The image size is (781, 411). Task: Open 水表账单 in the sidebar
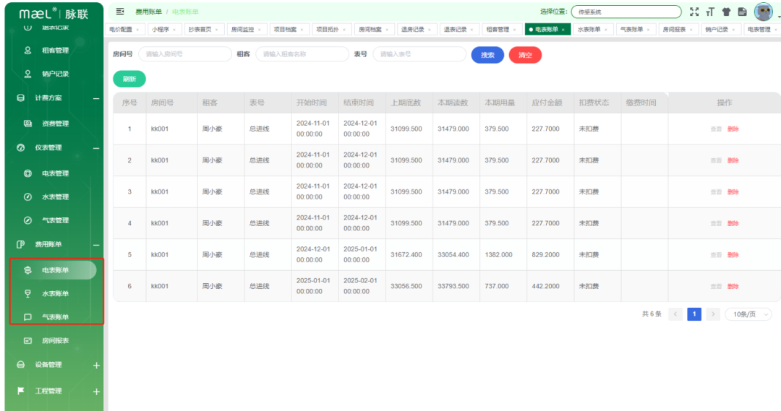(x=55, y=293)
